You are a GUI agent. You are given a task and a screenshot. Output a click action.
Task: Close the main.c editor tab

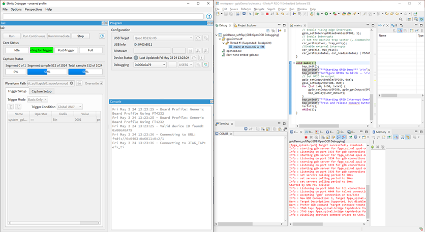[x=305, y=25]
